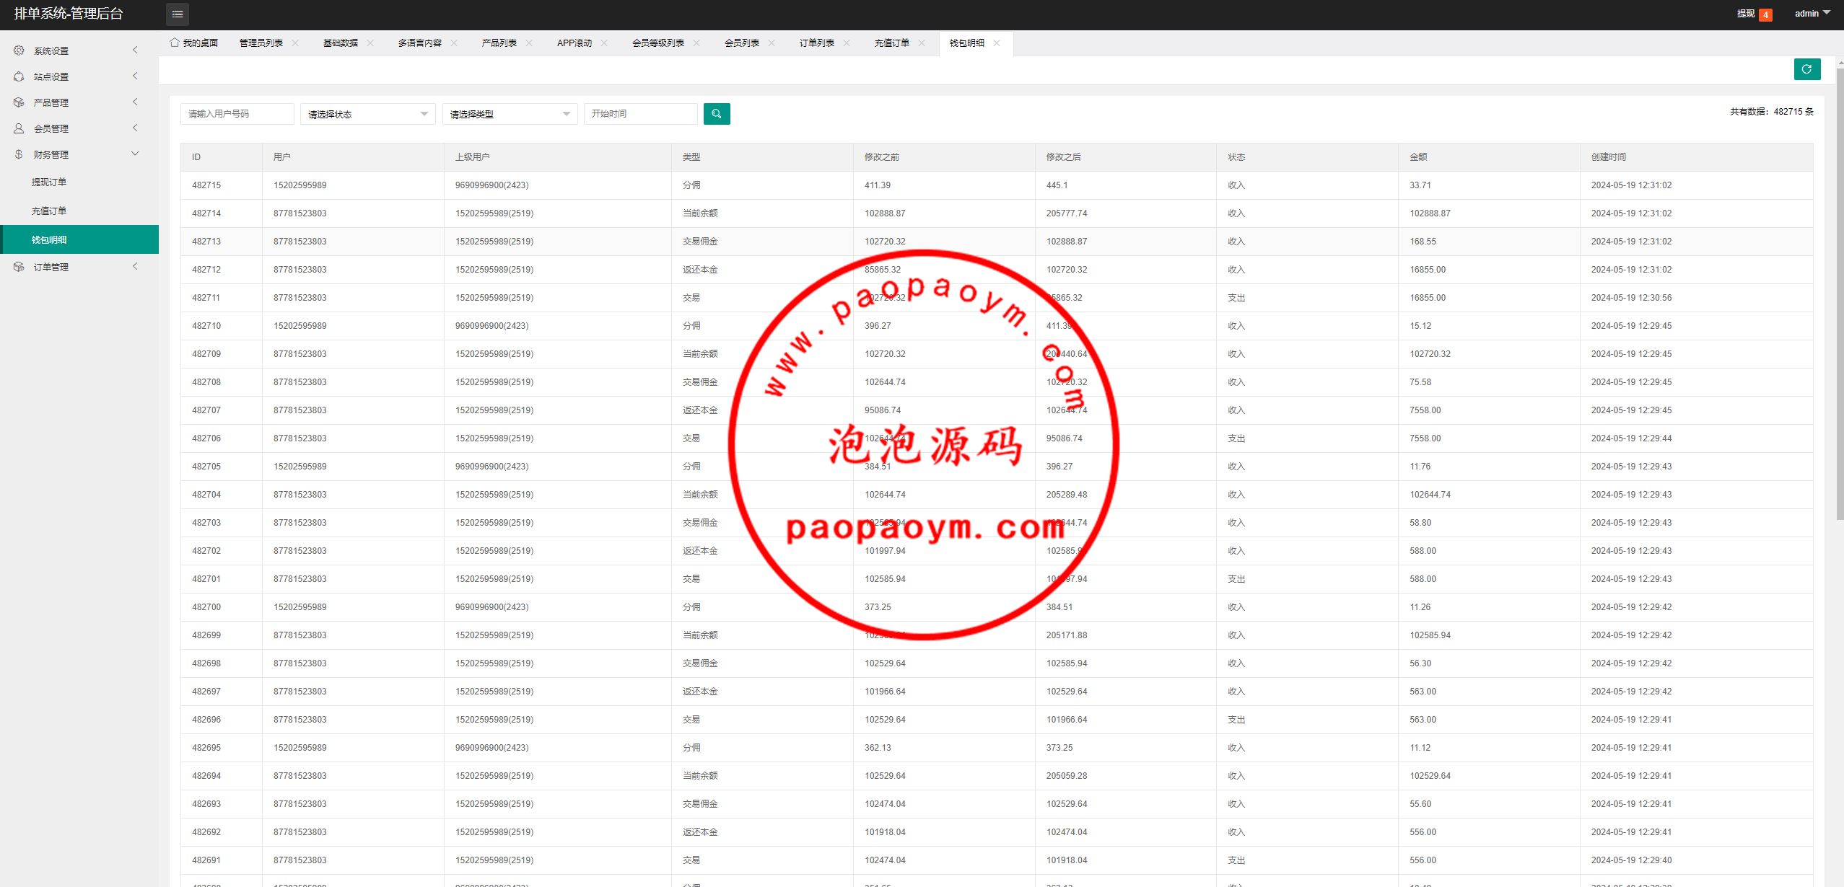Image resolution: width=1844 pixels, height=887 pixels.
Task: Switch to the 充值订单 tab
Action: pyautogui.click(x=891, y=43)
